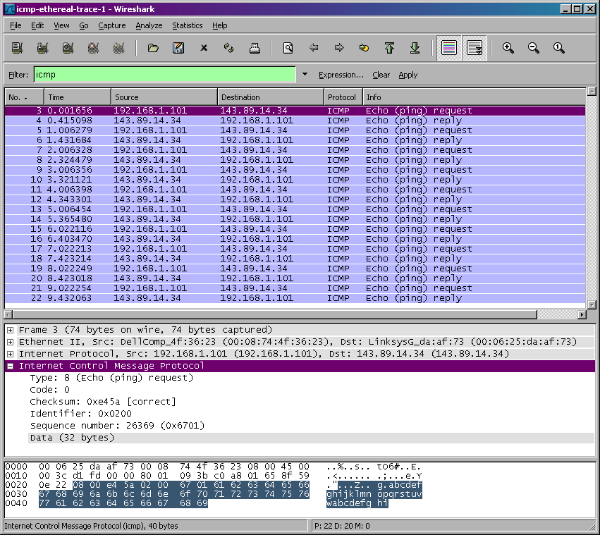Screen dimensions: 600x535
Task: Click the zoom in magnifier icon
Action: tap(508, 48)
